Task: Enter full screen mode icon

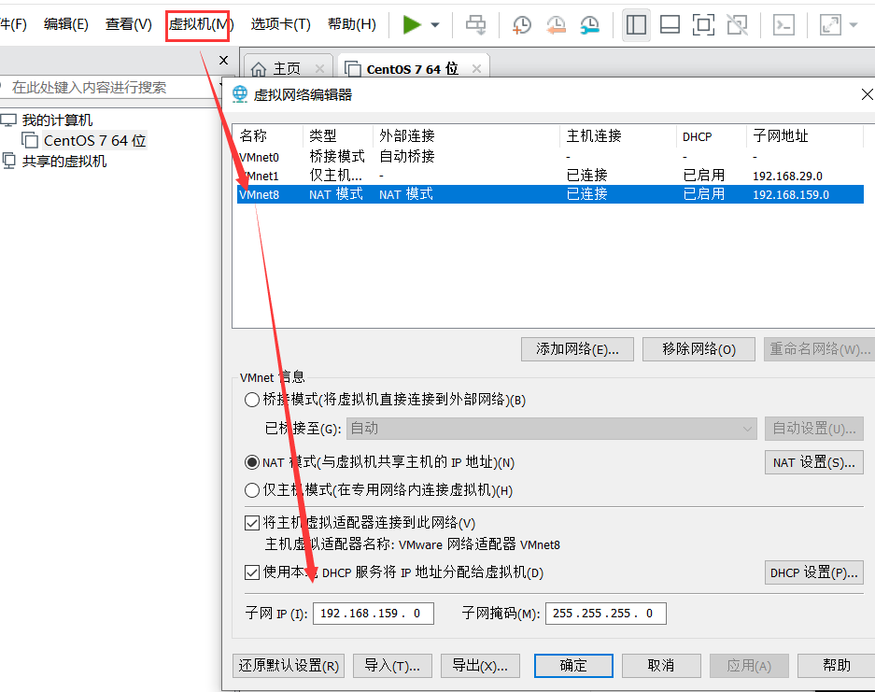Action: click(703, 24)
